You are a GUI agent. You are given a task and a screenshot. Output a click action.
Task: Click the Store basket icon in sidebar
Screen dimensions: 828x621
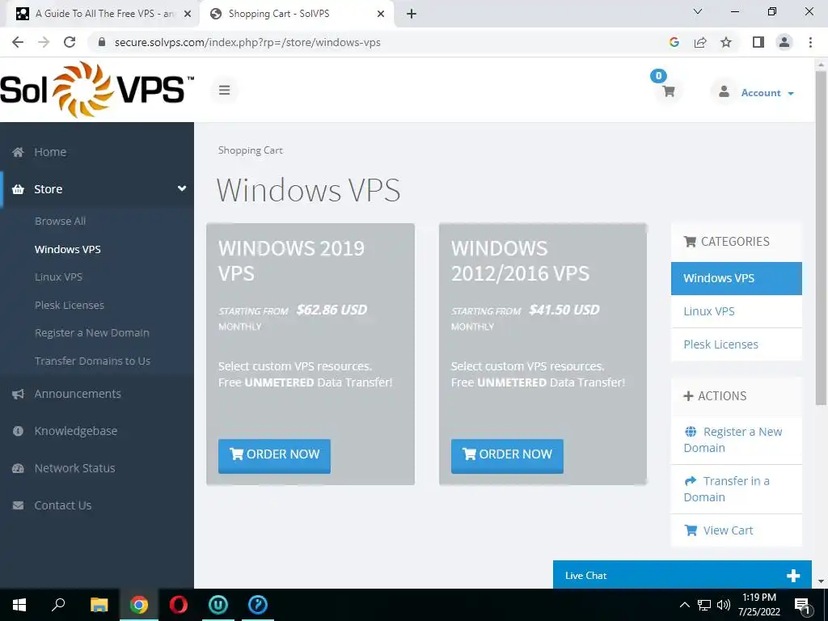[x=18, y=189]
